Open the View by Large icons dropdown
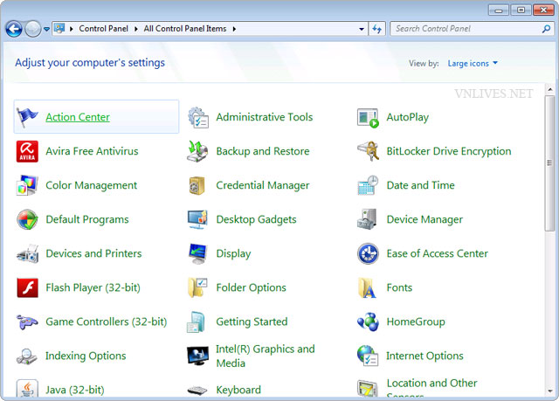Image resolution: width=559 pixels, height=401 pixels. pos(473,64)
